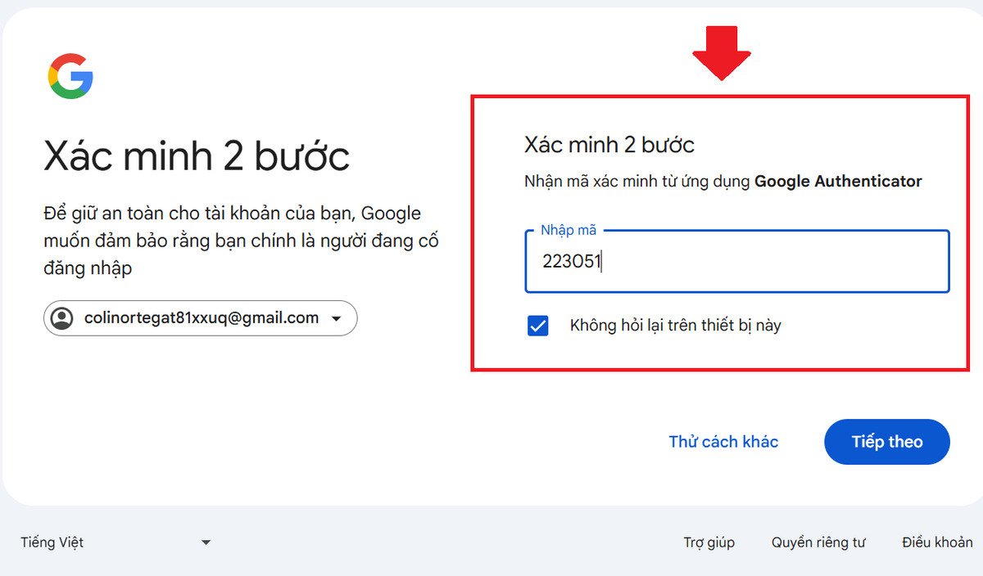Open the "Trợ giúp" help link

click(x=709, y=542)
